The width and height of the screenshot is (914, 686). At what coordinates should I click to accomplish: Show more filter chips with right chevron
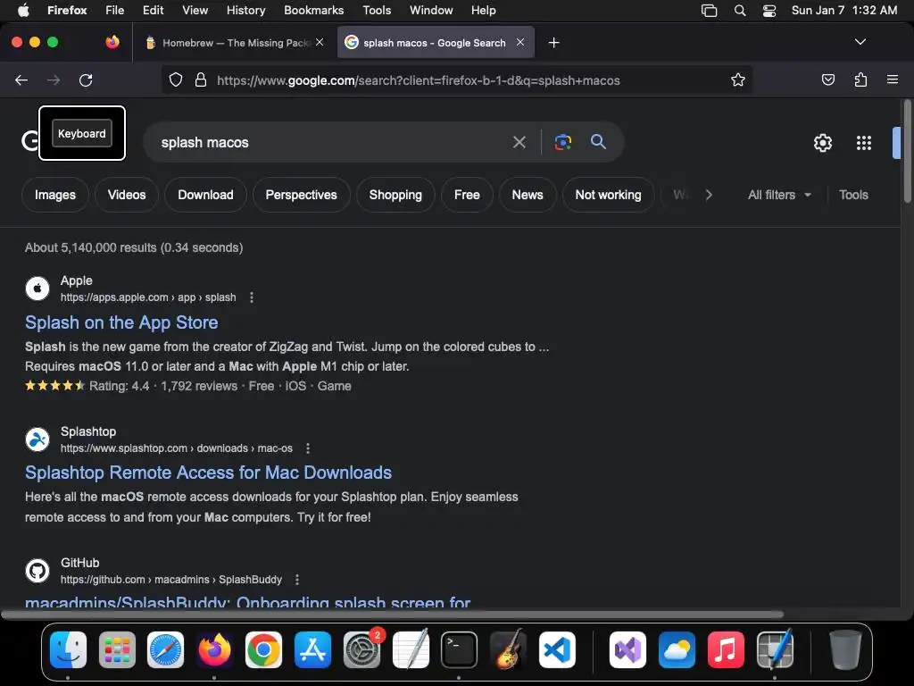click(x=708, y=195)
